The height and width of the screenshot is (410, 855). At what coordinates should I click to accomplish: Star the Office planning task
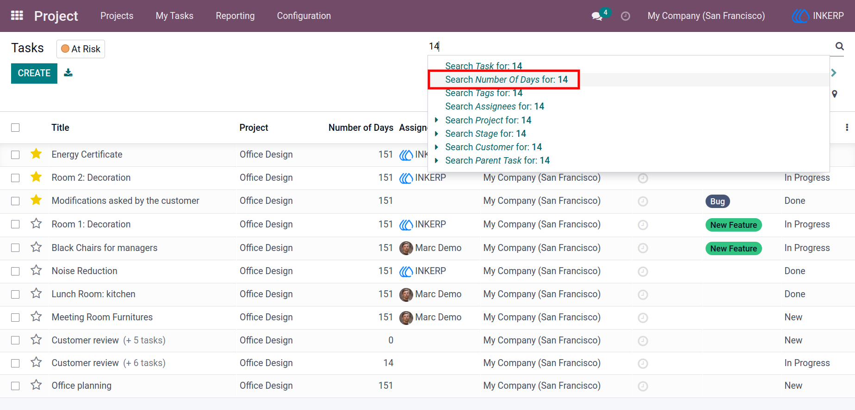(36, 385)
